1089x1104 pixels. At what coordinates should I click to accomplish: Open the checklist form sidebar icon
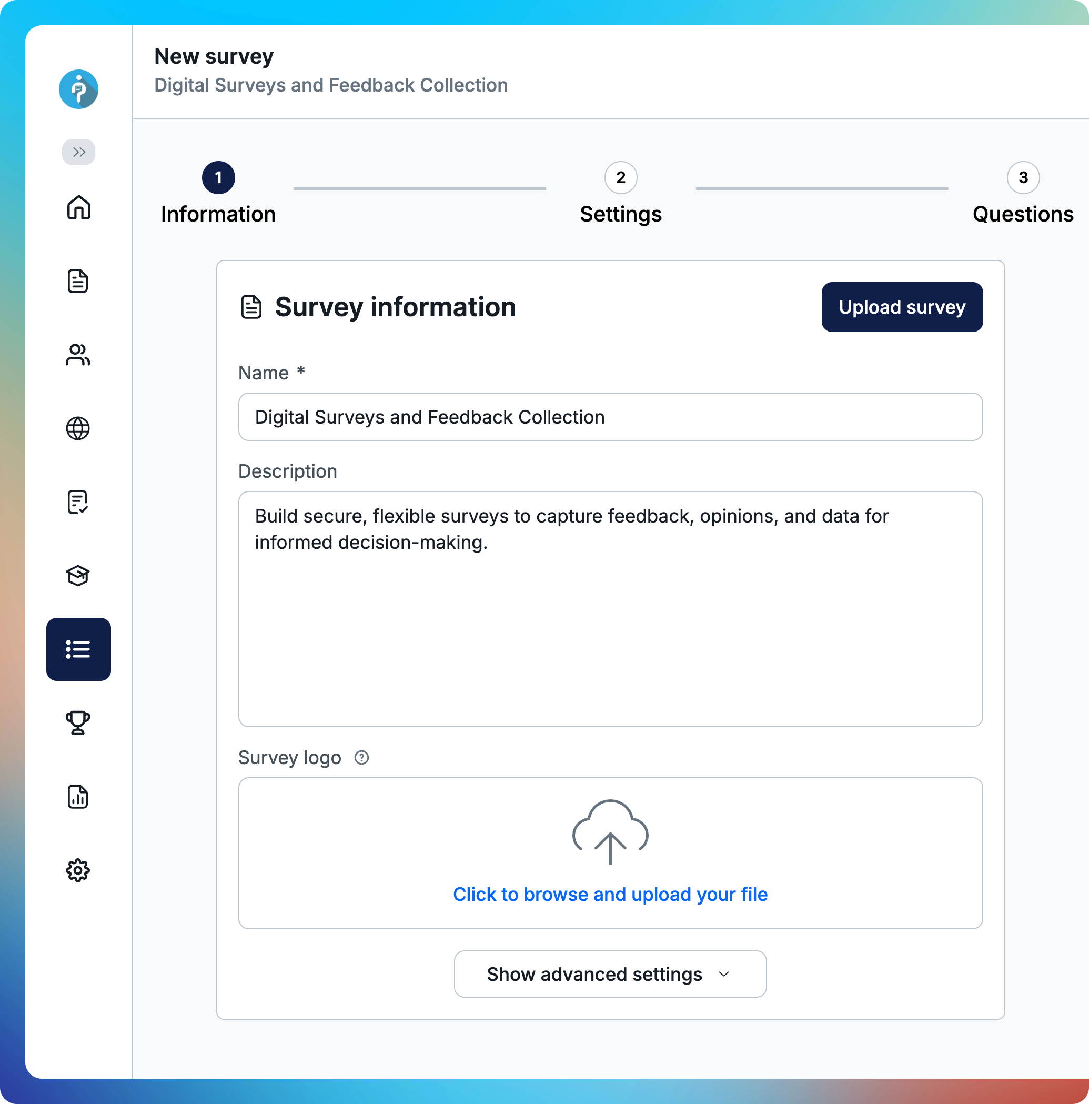(78, 503)
